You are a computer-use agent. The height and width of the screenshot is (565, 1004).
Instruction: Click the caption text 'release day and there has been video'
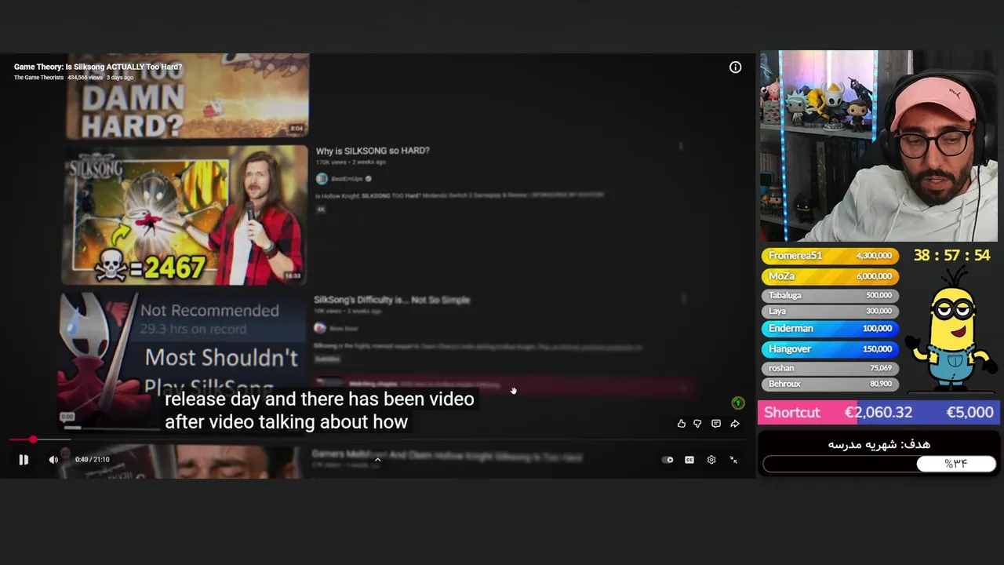pyautogui.click(x=319, y=399)
